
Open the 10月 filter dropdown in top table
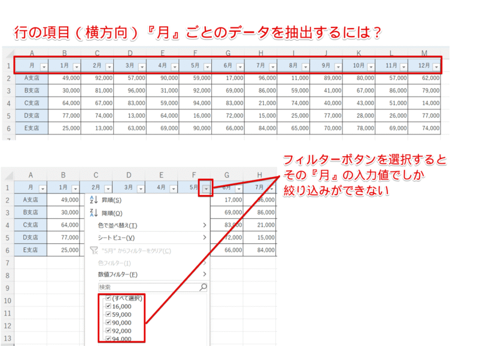click(371, 67)
